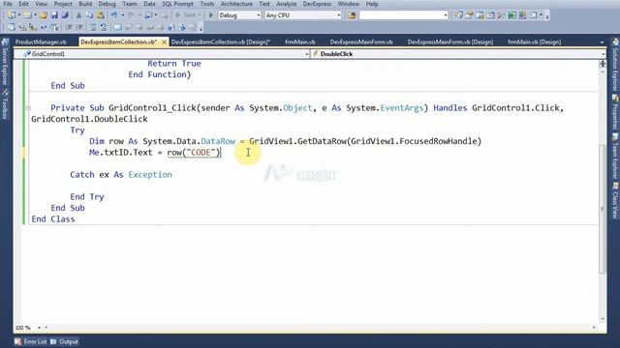
Task: Open the Toolbox side tab
Action: click(5, 104)
